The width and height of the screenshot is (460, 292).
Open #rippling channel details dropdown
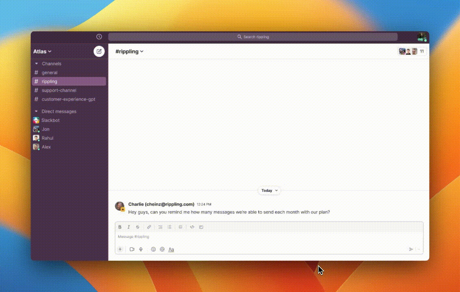point(129,52)
